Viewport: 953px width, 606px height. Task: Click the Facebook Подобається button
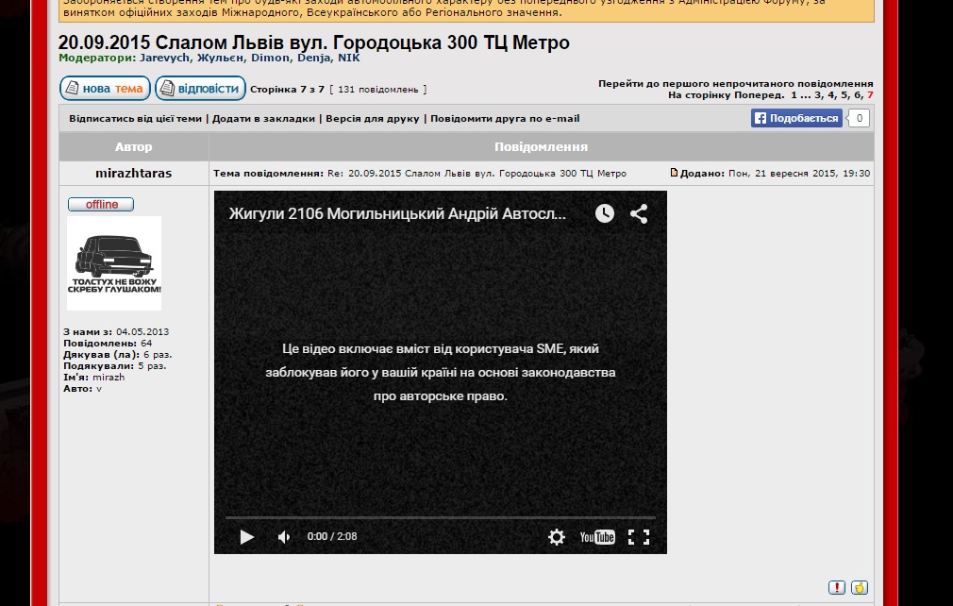tap(796, 118)
